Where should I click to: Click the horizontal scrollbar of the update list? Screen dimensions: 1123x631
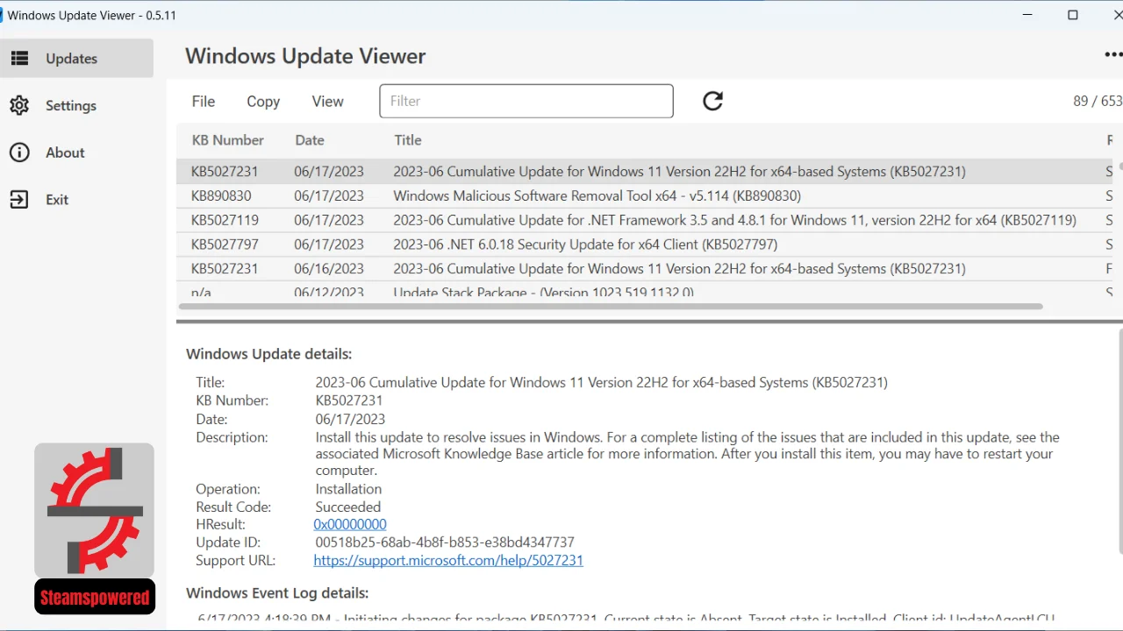tap(611, 307)
